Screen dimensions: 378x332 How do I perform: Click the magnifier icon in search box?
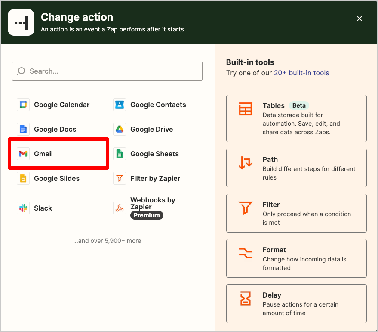(x=21, y=71)
